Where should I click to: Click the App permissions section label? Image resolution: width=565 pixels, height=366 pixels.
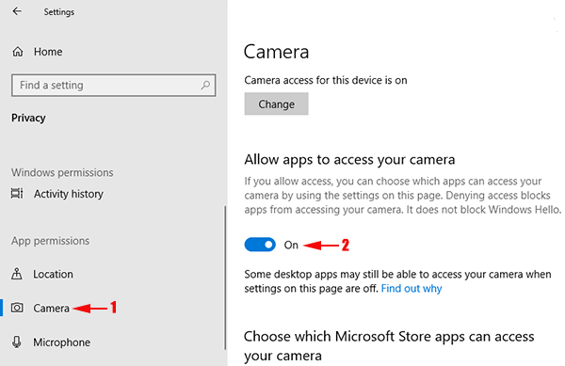pos(51,241)
